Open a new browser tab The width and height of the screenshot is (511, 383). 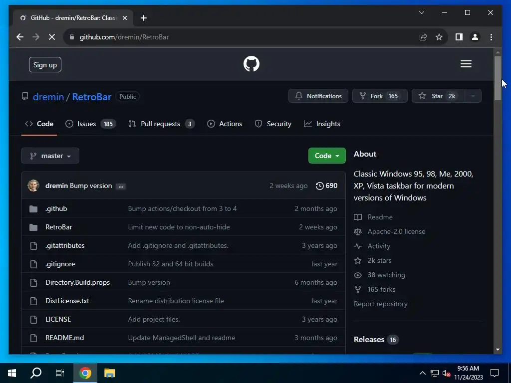click(x=143, y=18)
